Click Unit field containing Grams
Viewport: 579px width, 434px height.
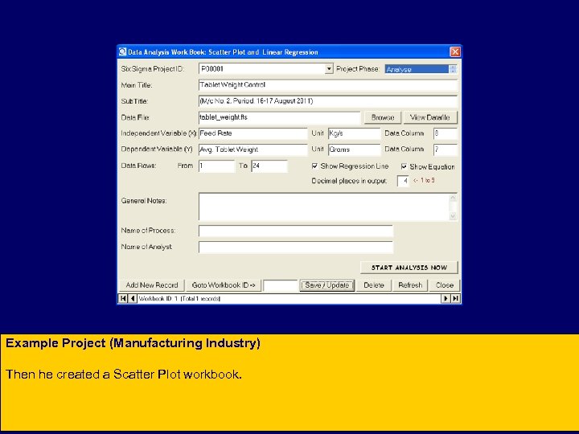(x=354, y=149)
